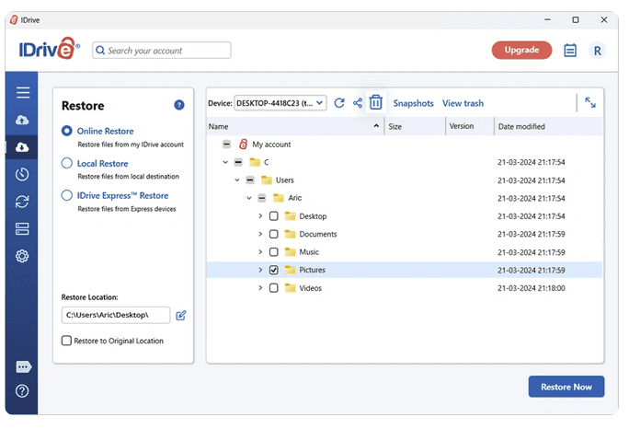Image resolution: width=629 pixels, height=429 pixels.
Task: Open the hamburger menu in sidebar
Action: (x=23, y=92)
